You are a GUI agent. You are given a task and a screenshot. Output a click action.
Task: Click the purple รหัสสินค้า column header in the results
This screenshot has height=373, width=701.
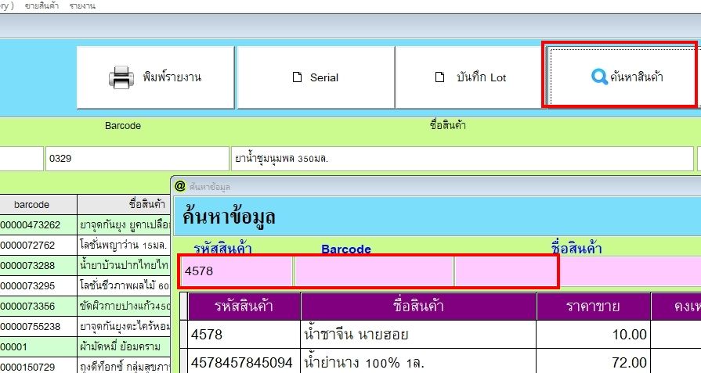[244, 306]
